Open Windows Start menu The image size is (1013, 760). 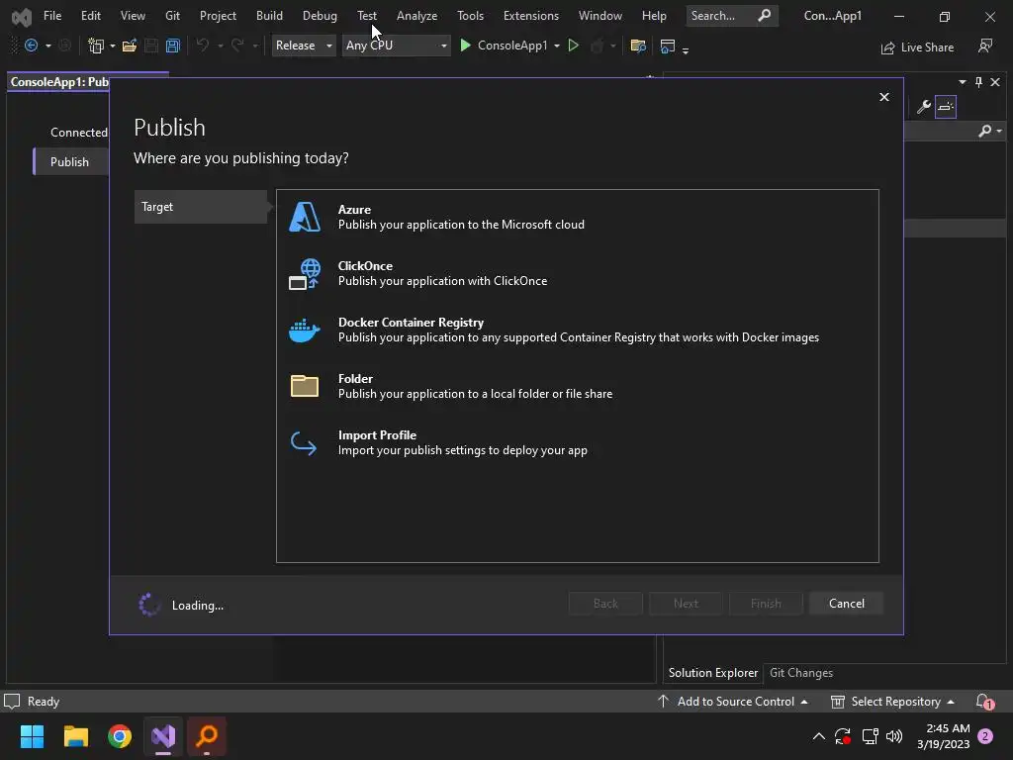(33, 736)
